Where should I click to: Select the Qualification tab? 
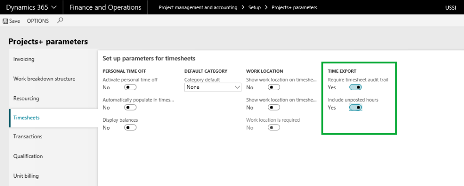click(28, 156)
